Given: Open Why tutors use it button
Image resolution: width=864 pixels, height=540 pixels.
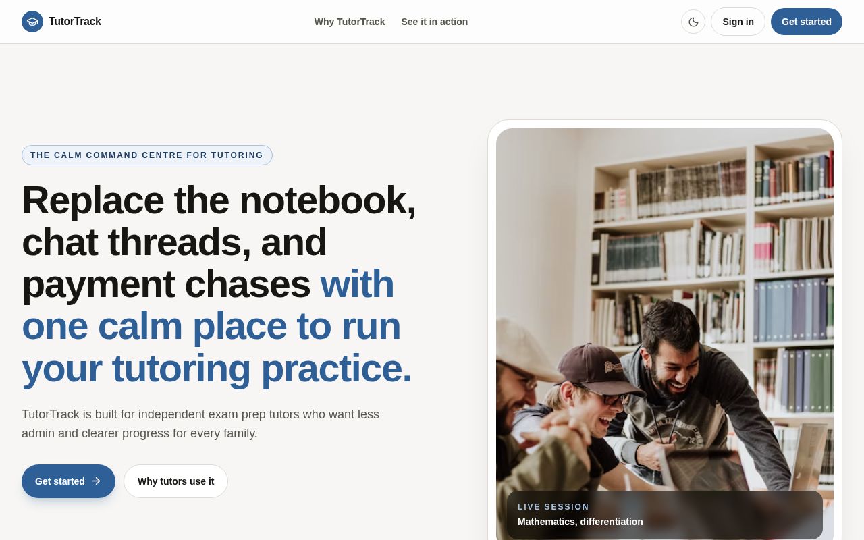Looking at the screenshot, I should pyautogui.click(x=175, y=481).
